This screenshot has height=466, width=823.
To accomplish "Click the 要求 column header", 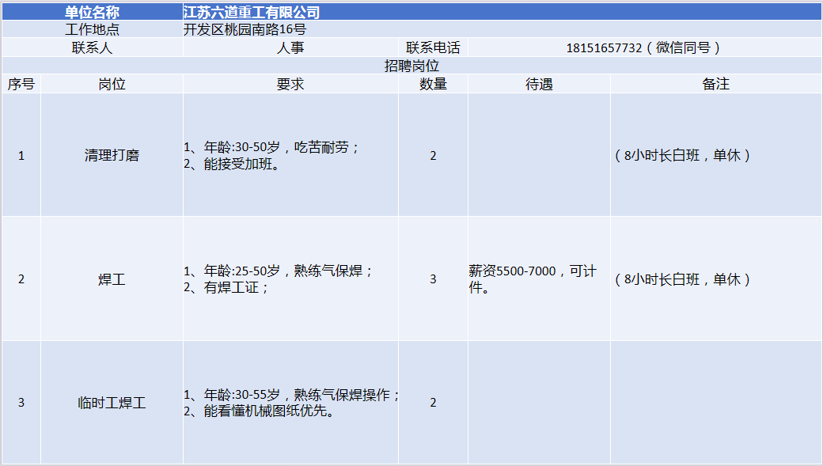I will click(x=290, y=84).
